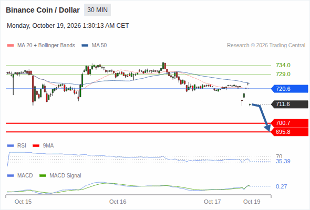Image resolution: width=310 pixels, height=210 pixels.
Task: Click the MACD legend blue swatch
Action: point(11,176)
